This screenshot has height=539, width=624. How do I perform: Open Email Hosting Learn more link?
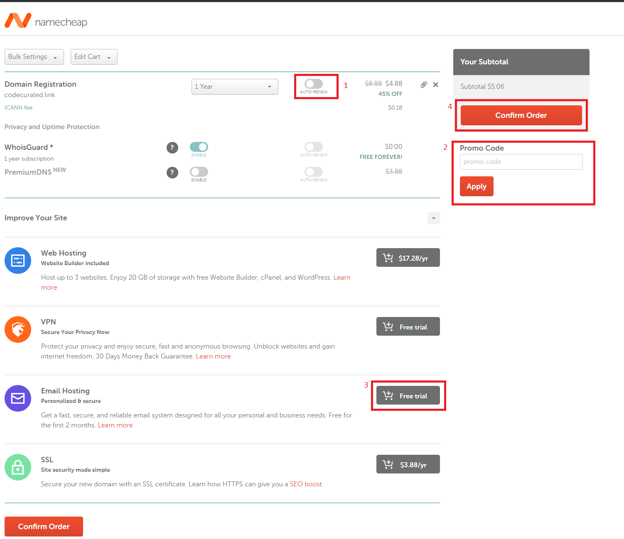(115, 425)
